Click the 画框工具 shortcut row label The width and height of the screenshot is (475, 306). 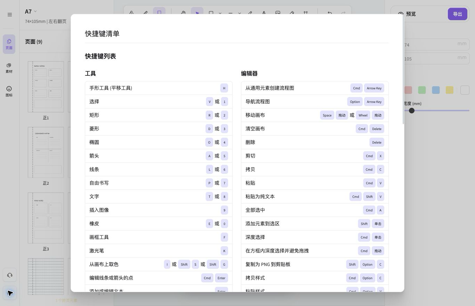click(x=99, y=237)
